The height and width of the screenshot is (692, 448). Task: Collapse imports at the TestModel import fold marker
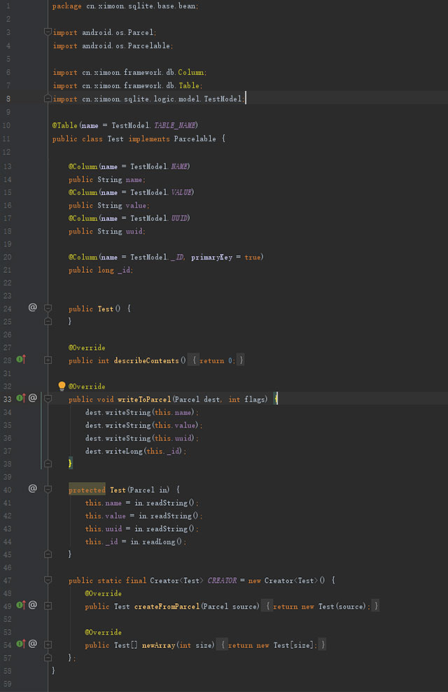point(48,99)
